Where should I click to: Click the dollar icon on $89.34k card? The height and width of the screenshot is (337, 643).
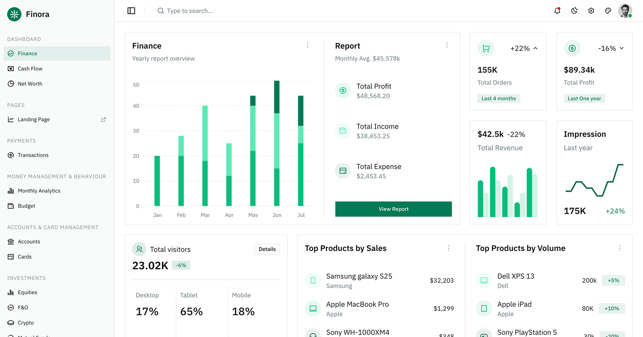(572, 48)
